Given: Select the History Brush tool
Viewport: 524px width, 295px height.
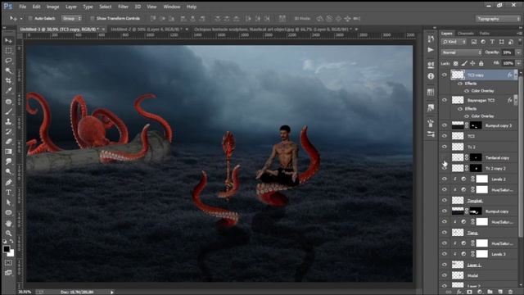Looking at the screenshot, I should click(x=8, y=131).
